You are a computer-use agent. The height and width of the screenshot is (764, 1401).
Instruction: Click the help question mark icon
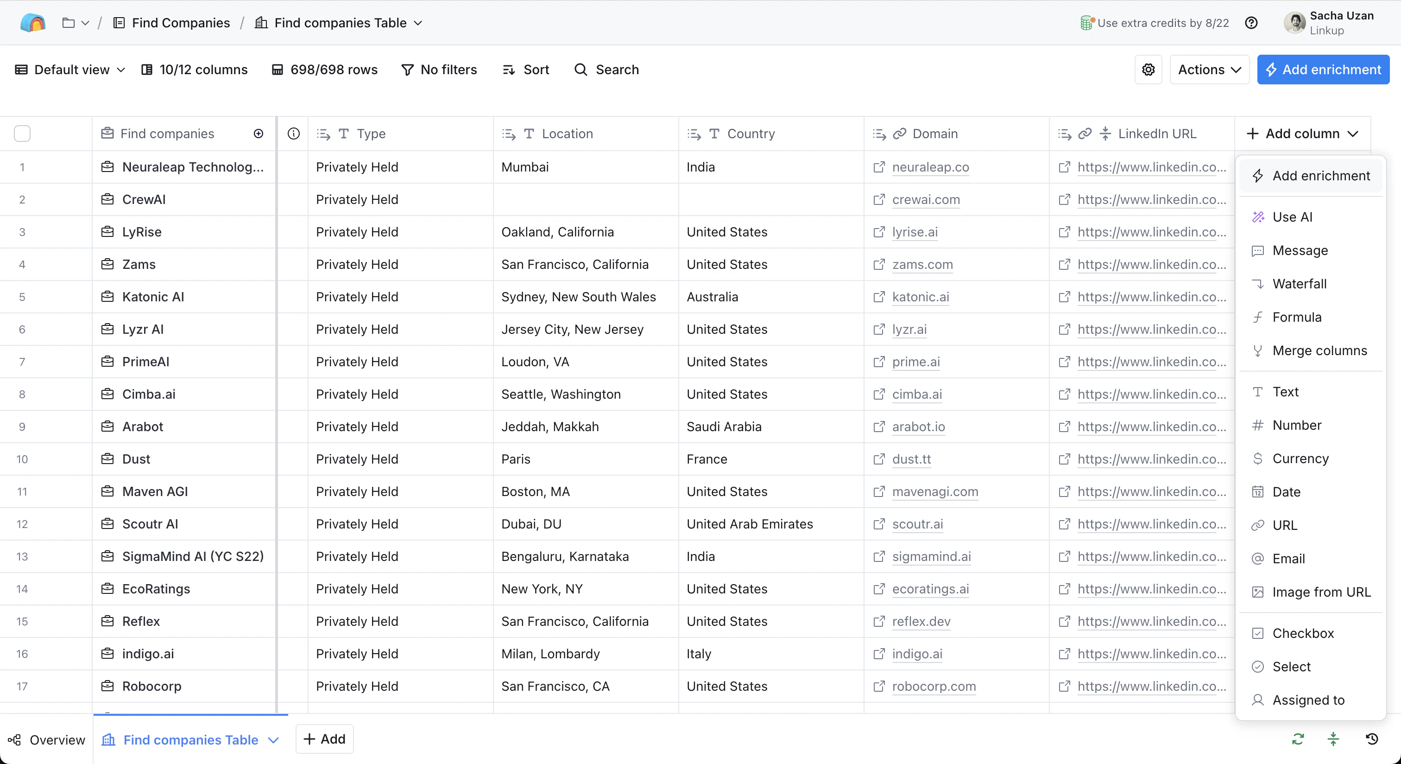coord(1251,23)
